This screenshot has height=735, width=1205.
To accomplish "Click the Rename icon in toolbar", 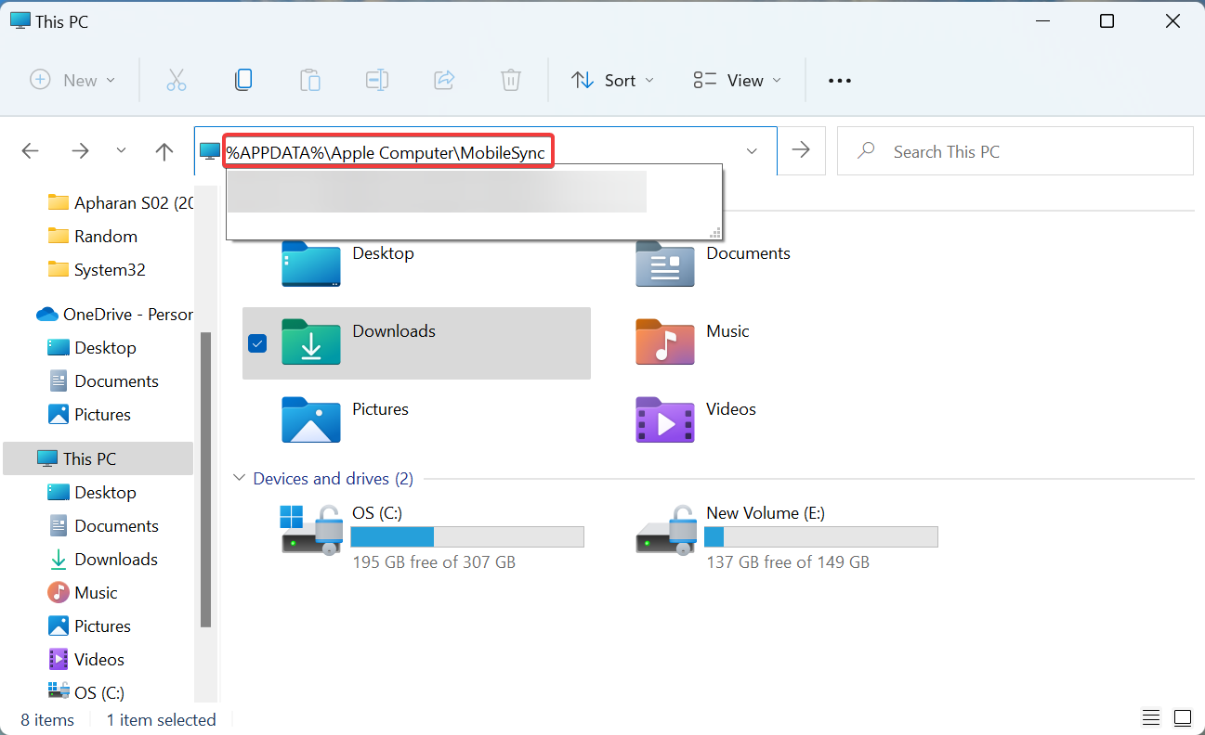I will coord(377,80).
